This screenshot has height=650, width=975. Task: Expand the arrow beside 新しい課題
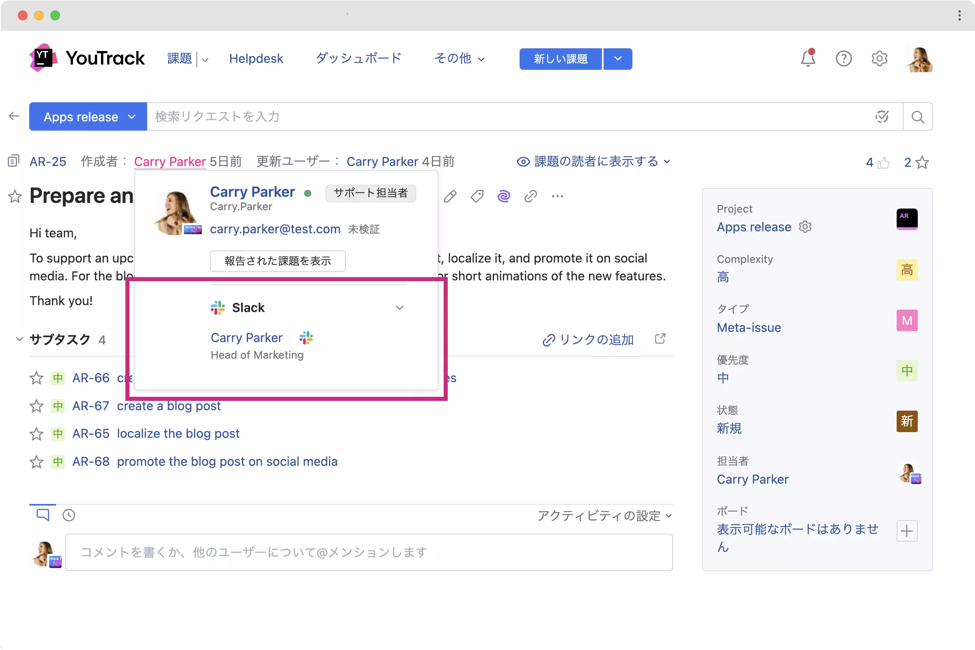click(x=617, y=59)
